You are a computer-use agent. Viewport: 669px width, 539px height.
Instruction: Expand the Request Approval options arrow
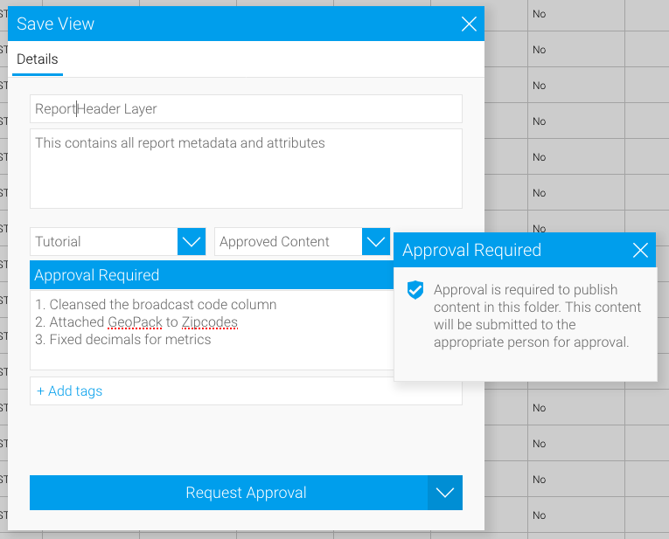tap(445, 493)
